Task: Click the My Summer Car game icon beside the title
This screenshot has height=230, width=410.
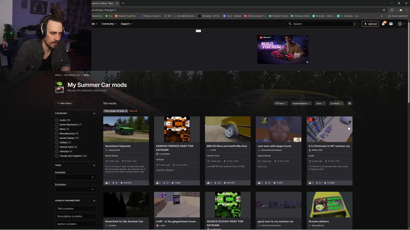Action: (59, 87)
